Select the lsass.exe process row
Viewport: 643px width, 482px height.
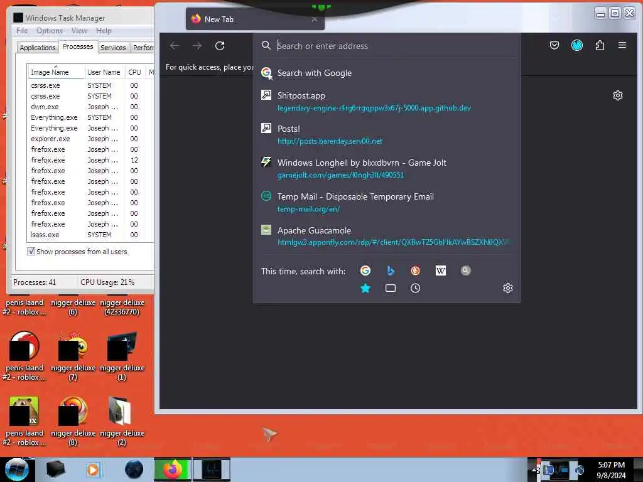coord(91,235)
